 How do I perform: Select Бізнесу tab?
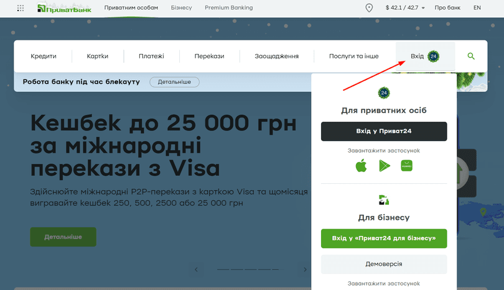pyautogui.click(x=181, y=7)
